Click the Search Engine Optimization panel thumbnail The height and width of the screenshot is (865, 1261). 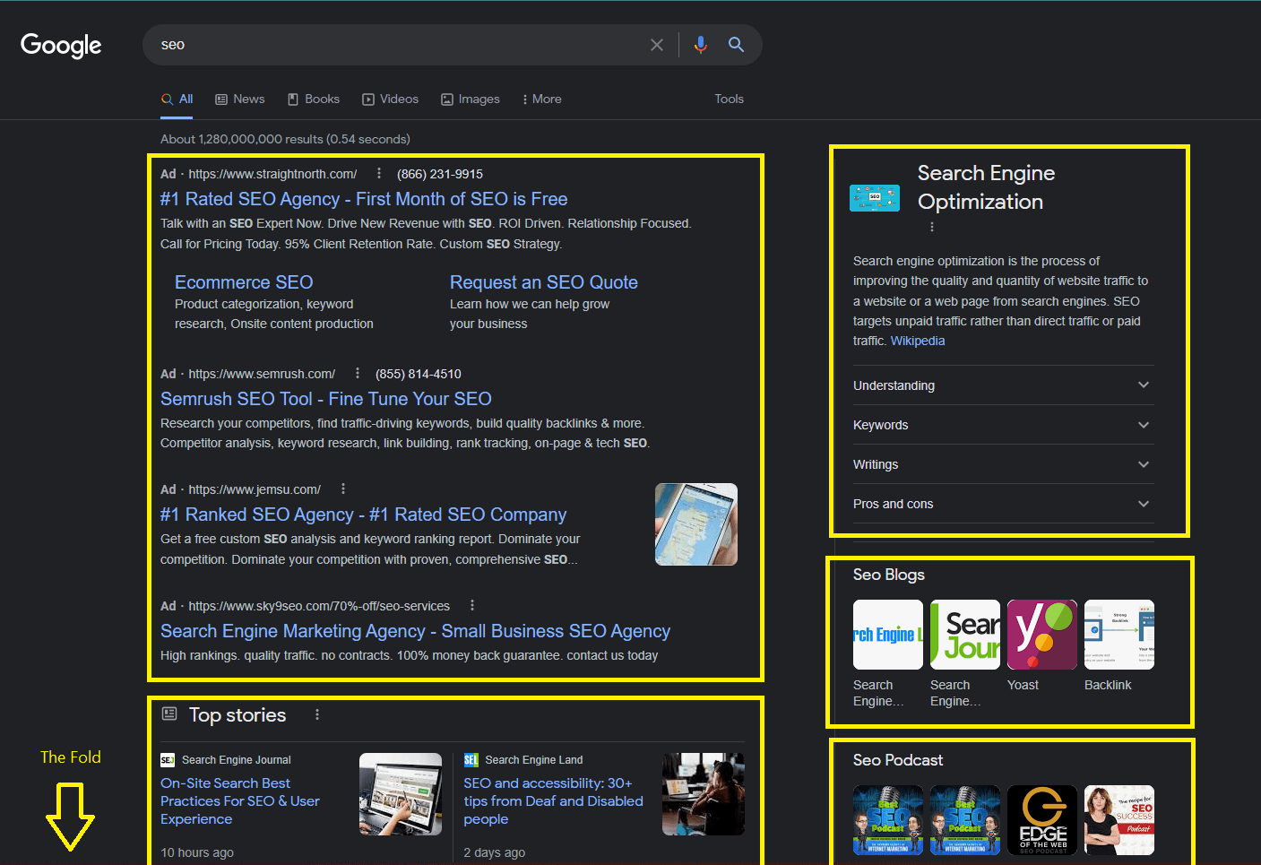coord(875,197)
